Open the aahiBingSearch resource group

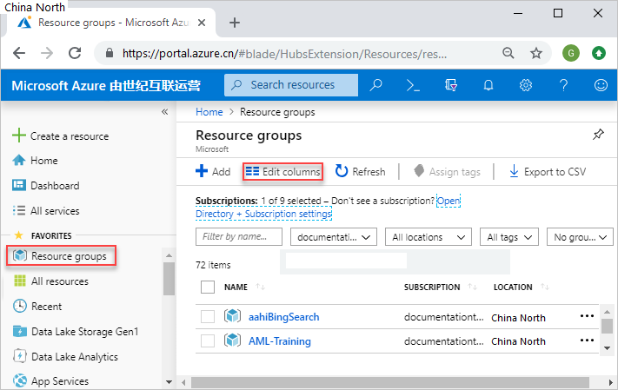click(x=283, y=317)
